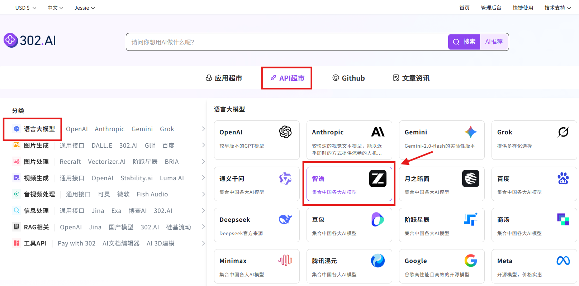This screenshot has height=286, width=579.
Task: Click the 商汤 card logo icon
Action: tap(563, 219)
